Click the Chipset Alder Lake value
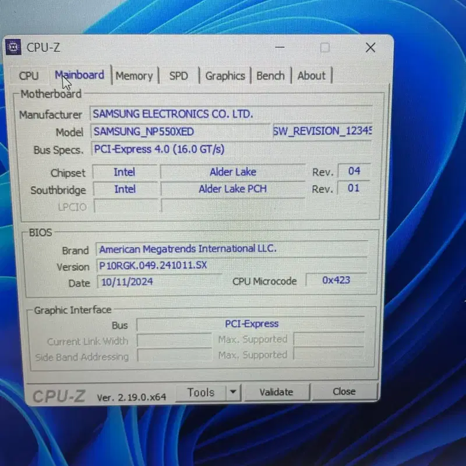The width and height of the screenshot is (466, 466). click(x=233, y=172)
